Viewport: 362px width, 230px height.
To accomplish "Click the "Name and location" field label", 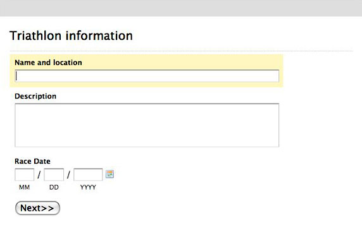I will pos(48,63).
